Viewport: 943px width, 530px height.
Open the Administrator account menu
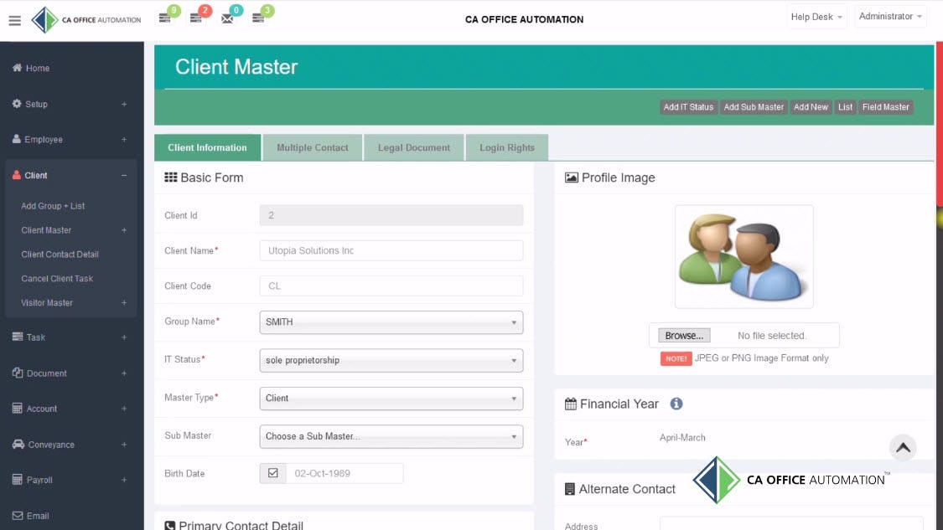click(890, 15)
